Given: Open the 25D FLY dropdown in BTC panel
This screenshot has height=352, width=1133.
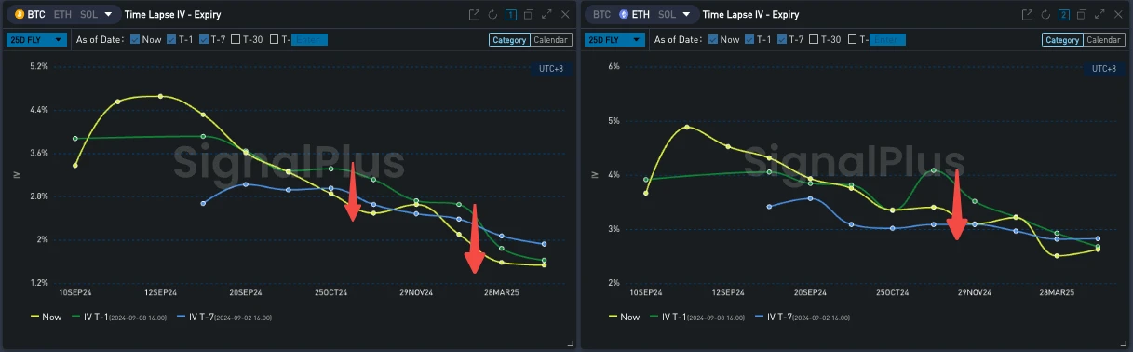Looking at the screenshot, I should click(x=37, y=40).
